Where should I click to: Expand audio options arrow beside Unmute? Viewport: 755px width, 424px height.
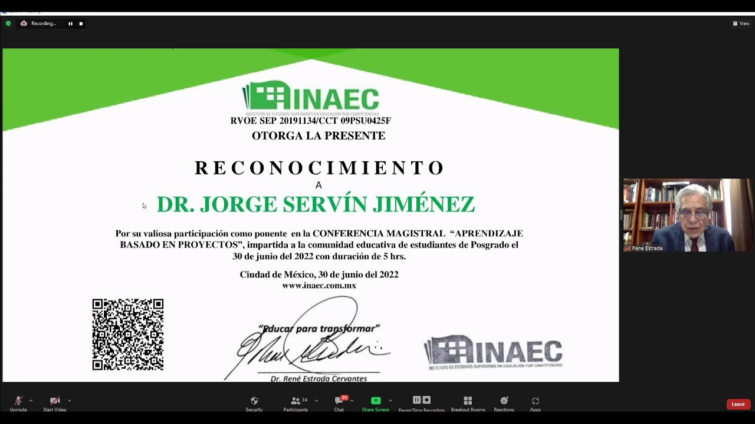(x=31, y=400)
